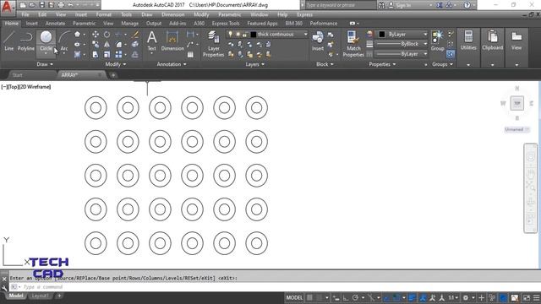Click the Offset tool icon

point(135,54)
